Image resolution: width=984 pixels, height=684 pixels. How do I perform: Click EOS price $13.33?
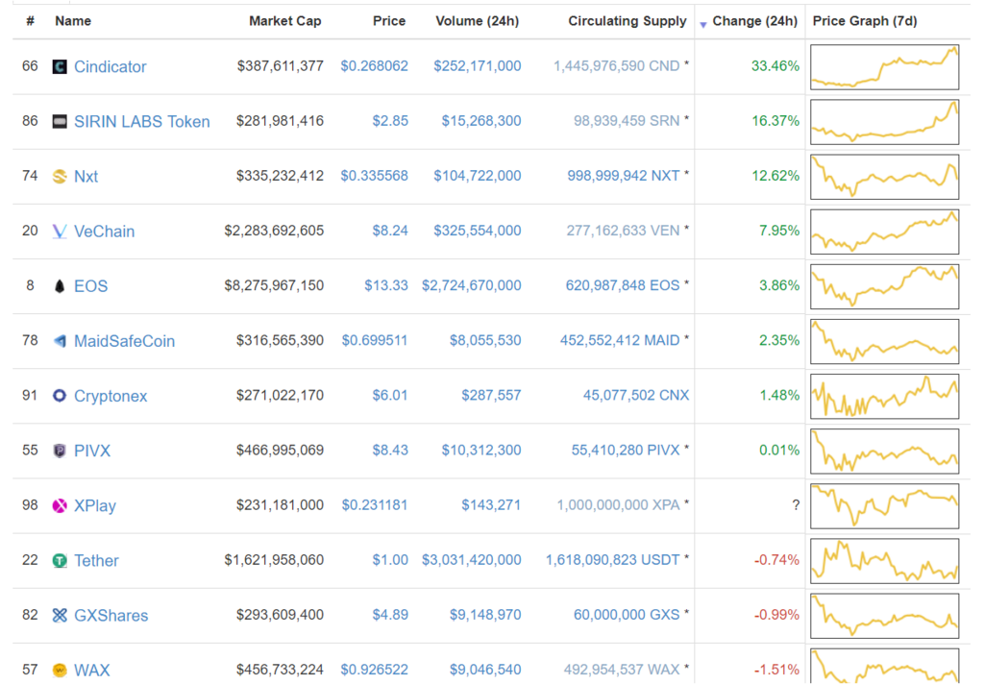click(386, 285)
